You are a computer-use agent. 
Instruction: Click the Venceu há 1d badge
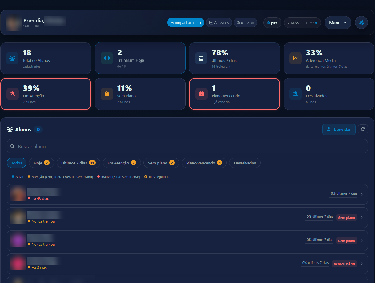[344, 264]
